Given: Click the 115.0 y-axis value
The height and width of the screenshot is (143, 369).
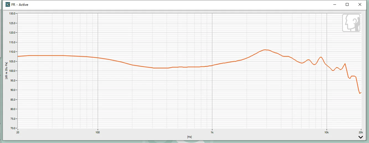Looking at the screenshot, I should point(13,42).
